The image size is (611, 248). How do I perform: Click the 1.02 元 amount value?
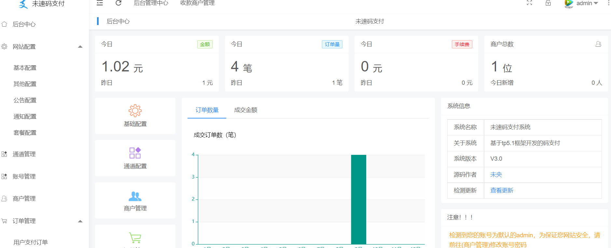[x=122, y=67]
